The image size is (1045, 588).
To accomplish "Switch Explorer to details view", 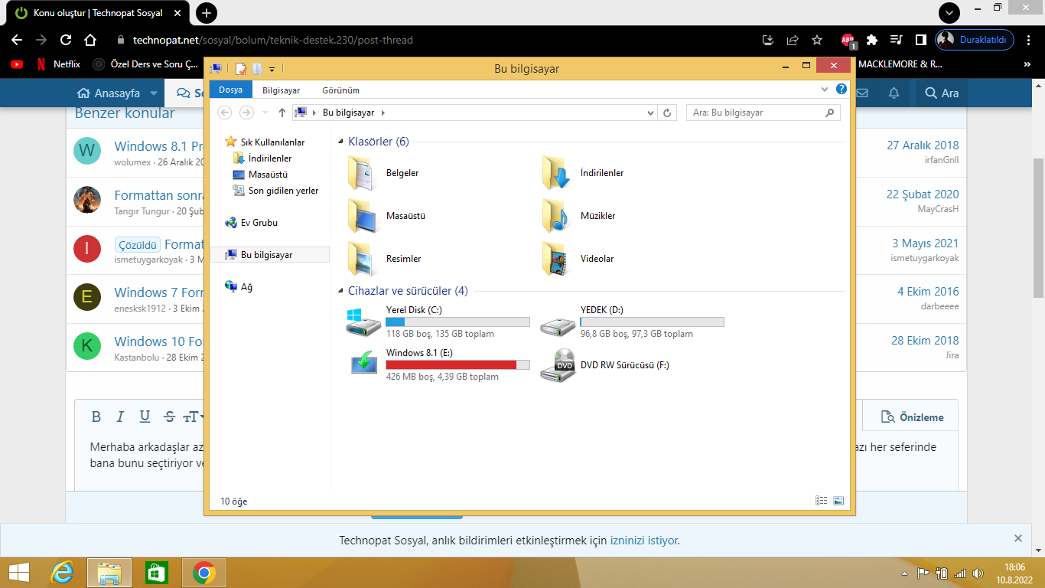I will (822, 501).
